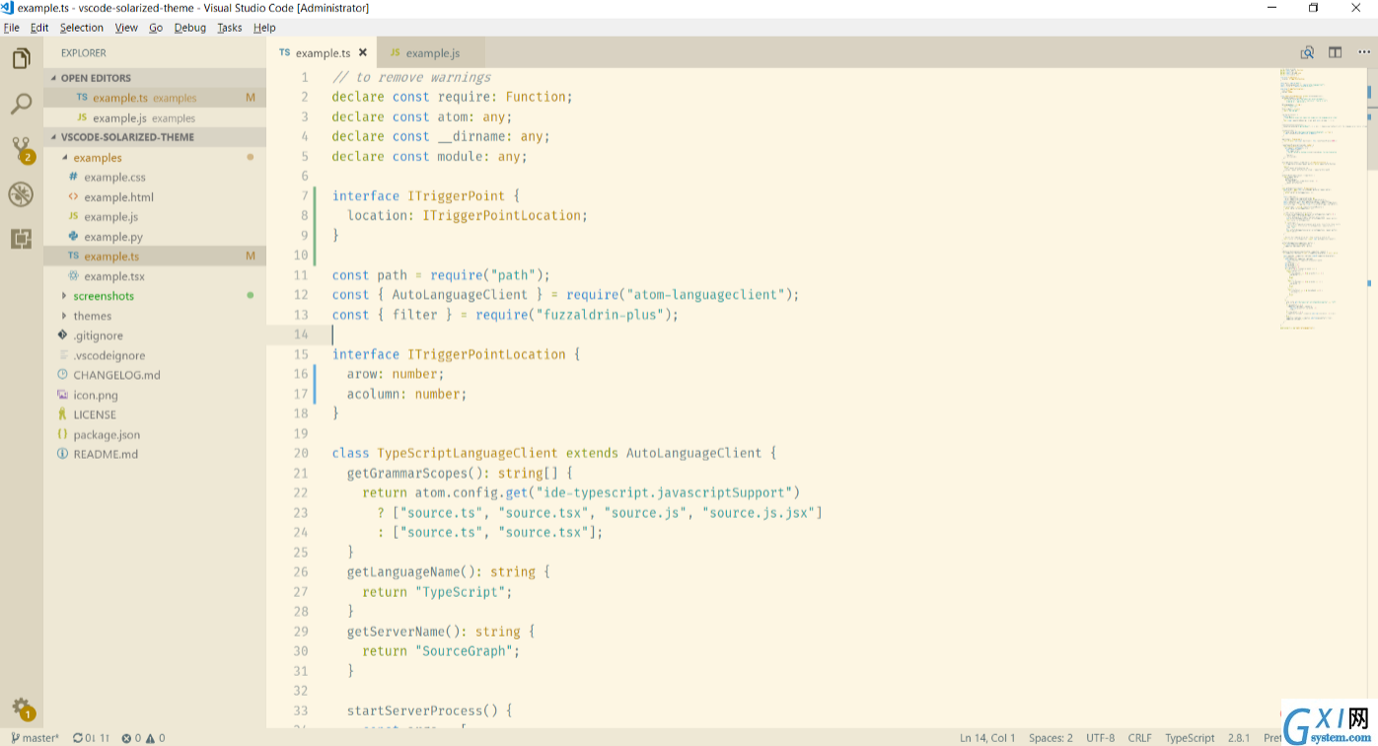The height and width of the screenshot is (746, 1378).
Task: Click the text "interface ITriggerPoint {"
Action: pos(425,195)
